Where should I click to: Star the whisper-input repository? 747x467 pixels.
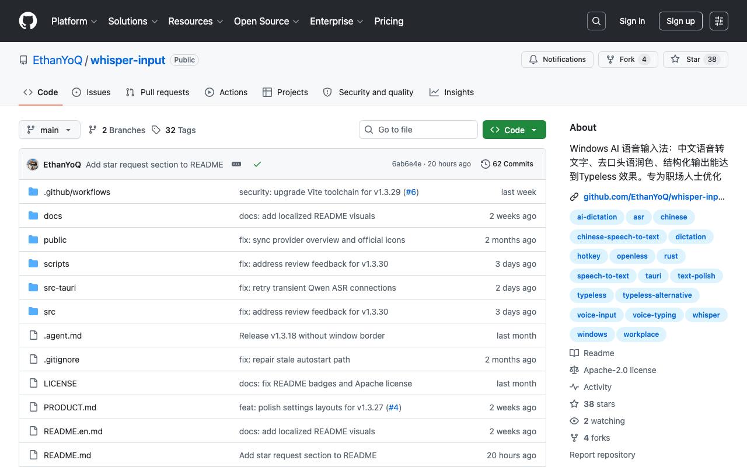point(696,60)
